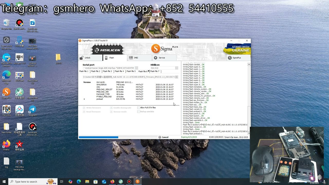
Task: Open Firefox desktop shortcut
Action: (x=6, y=145)
